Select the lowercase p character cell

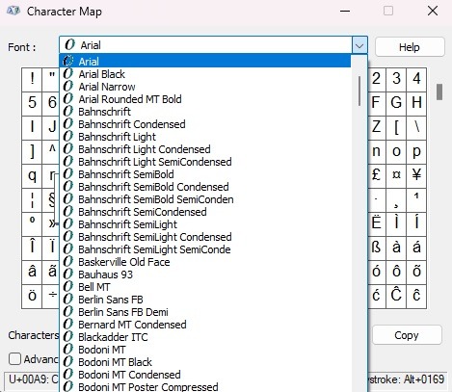[416, 151]
